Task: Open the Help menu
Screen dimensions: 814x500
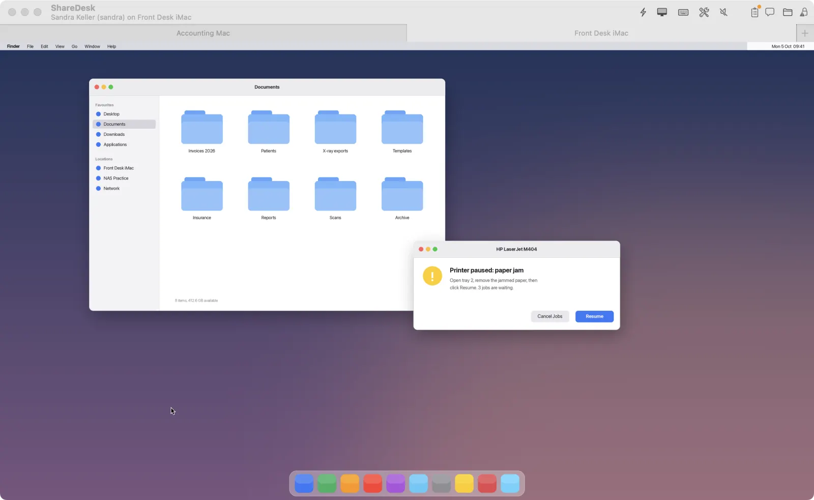Action: (111, 46)
